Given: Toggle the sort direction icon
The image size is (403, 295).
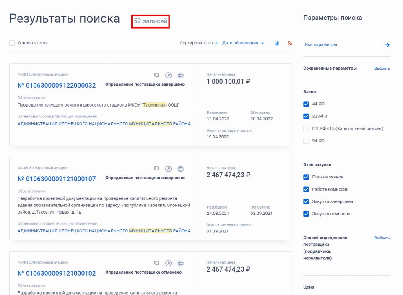Looking at the screenshot, I should (217, 43).
